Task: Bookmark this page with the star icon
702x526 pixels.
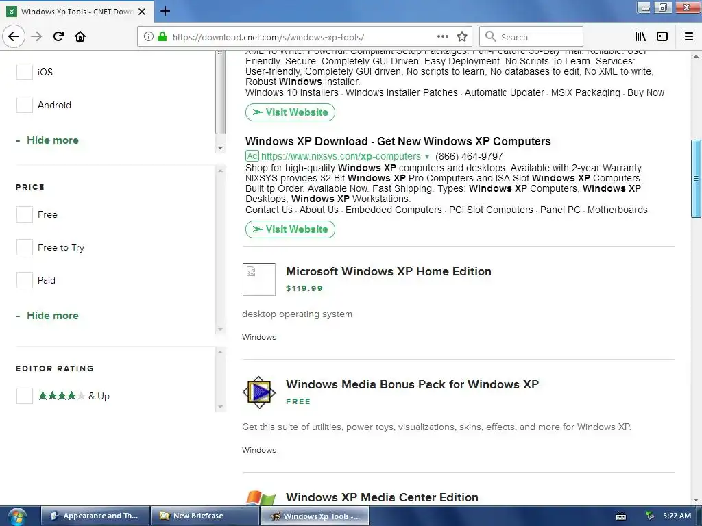Action: click(x=462, y=36)
